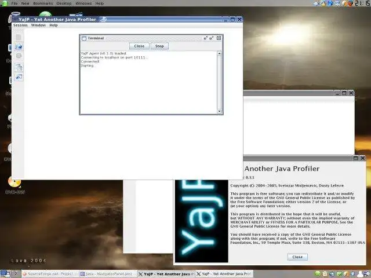
Task: Open the File menu in the top panel
Action: pos(14,3)
